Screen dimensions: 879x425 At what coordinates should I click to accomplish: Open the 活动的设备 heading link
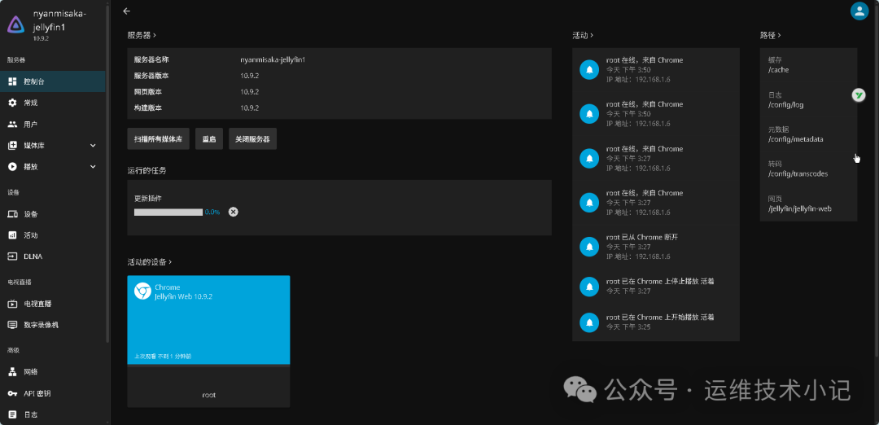coord(149,262)
